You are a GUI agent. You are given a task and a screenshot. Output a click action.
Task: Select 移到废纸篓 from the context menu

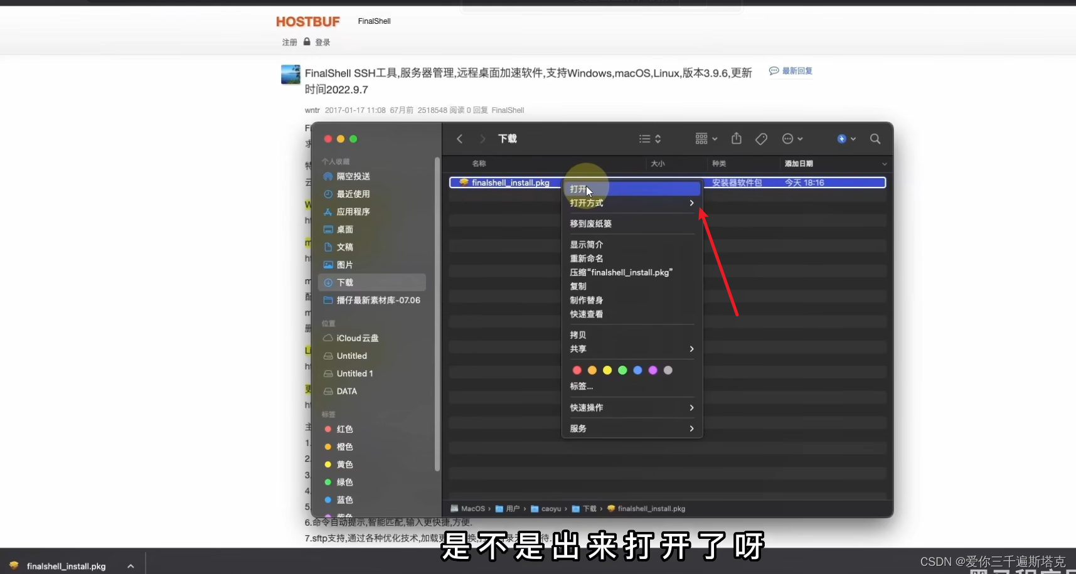[592, 223]
